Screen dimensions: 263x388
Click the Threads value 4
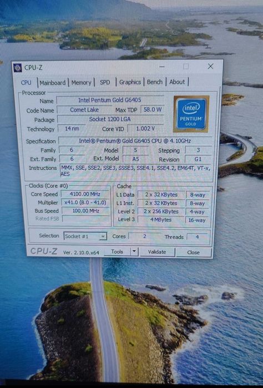[197, 237]
